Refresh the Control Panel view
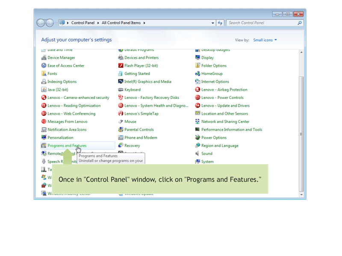This screenshot has height=256, width=342. (220, 23)
